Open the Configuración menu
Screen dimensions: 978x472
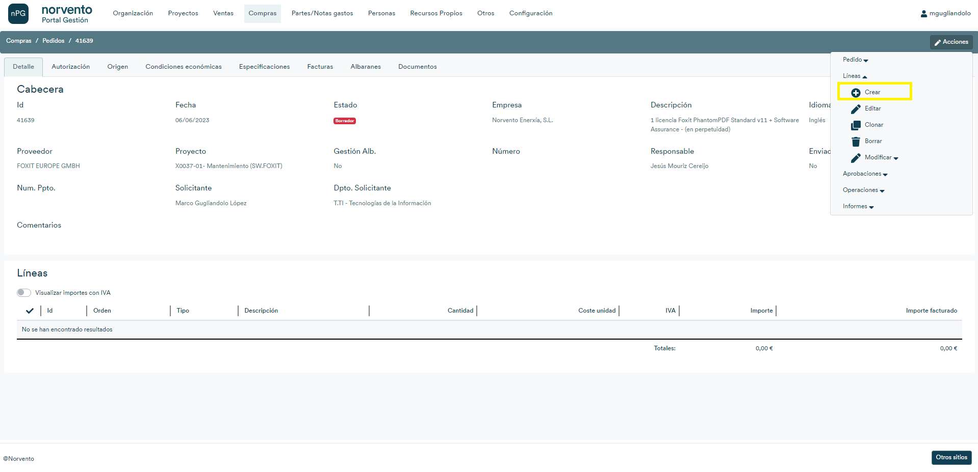point(531,13)
